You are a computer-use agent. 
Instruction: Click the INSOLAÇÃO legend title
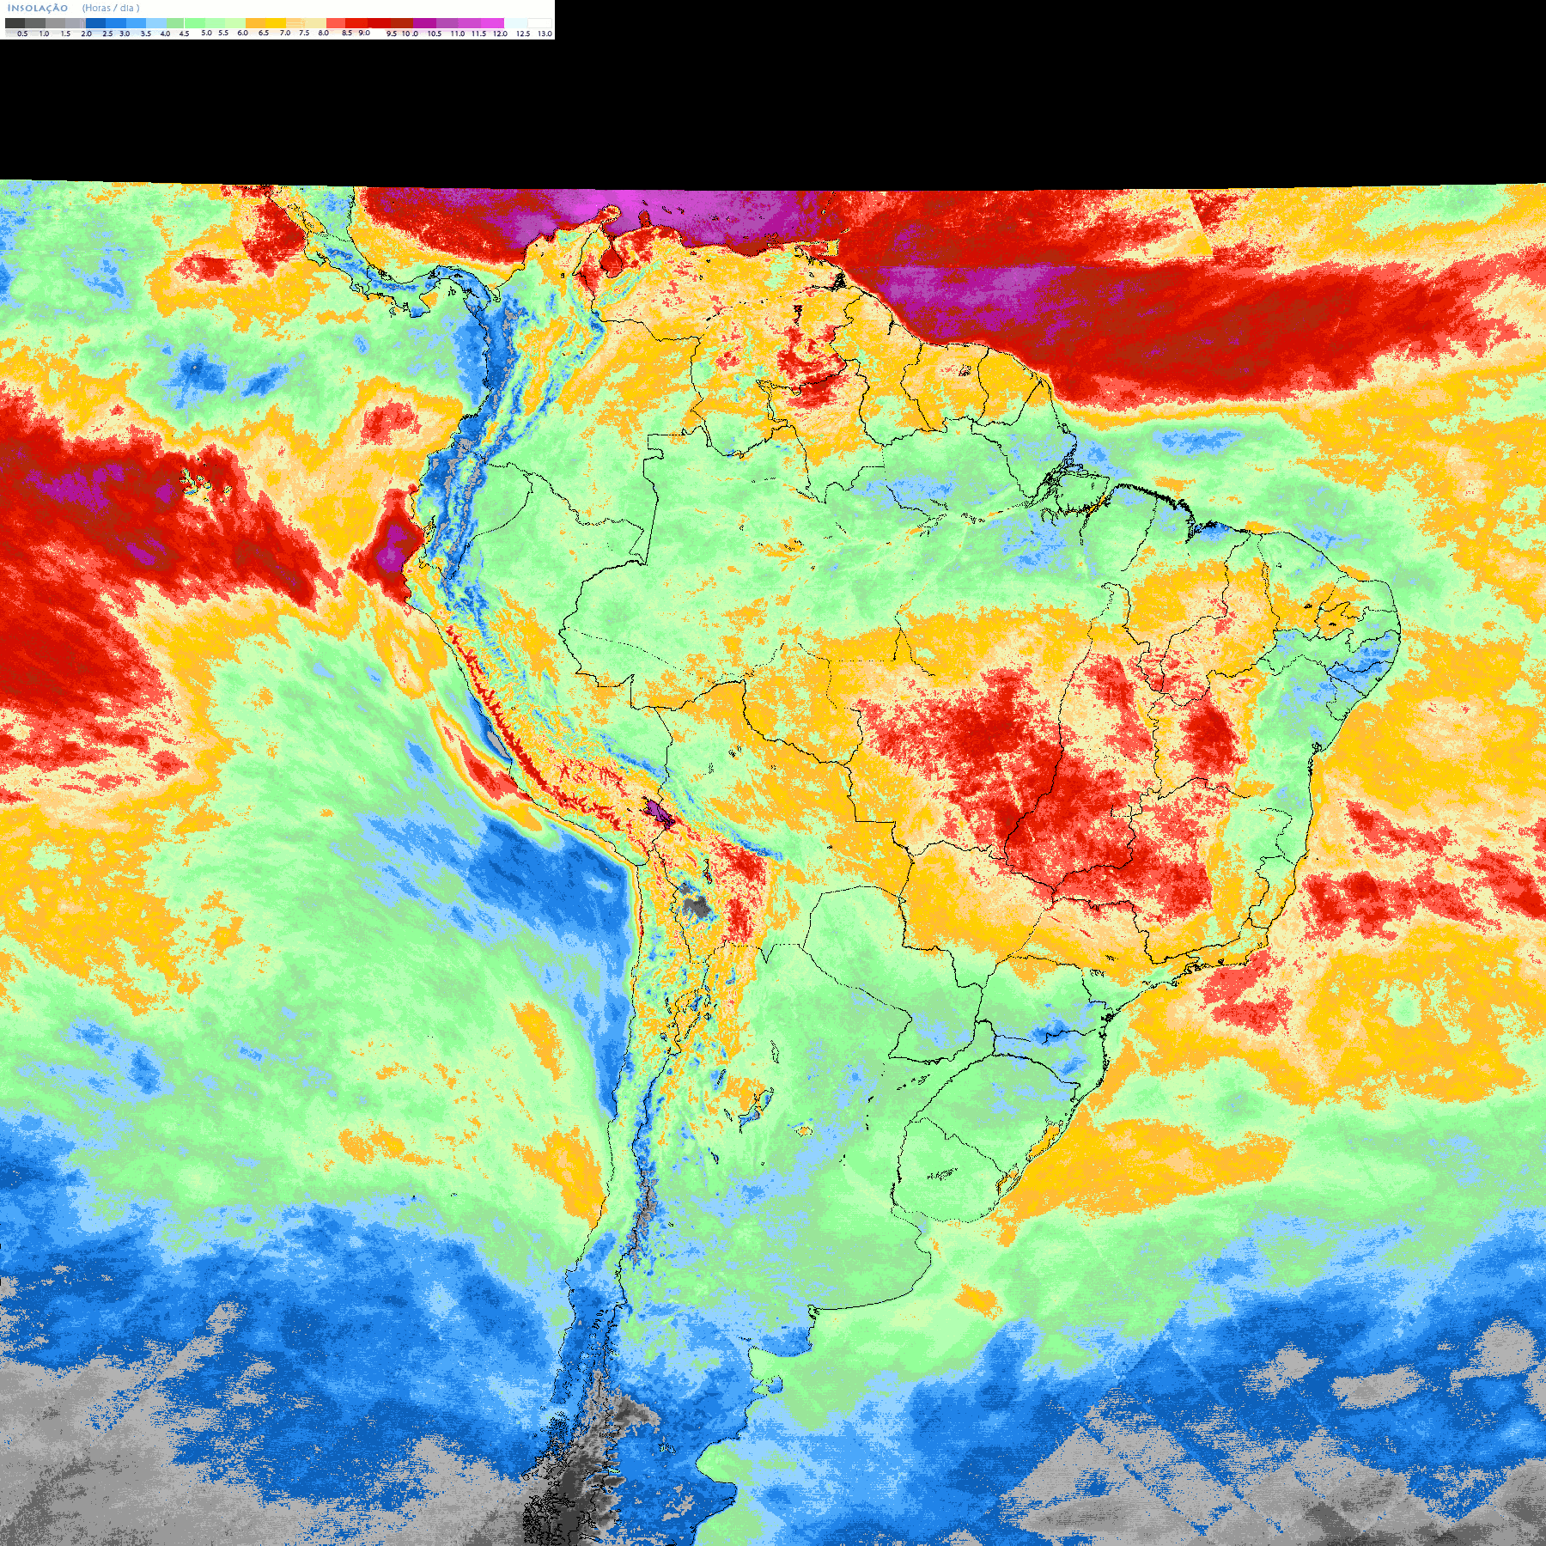(x=38, y=8)
